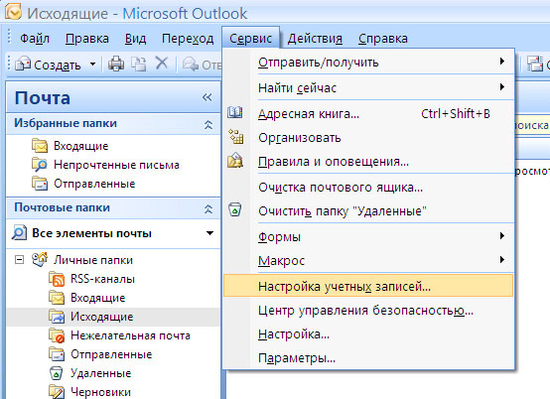Image resolution: width=550 pixels, height=399 pixels.
Task: Click the Удаленные recycle bin icon
Action: point(56,373)
